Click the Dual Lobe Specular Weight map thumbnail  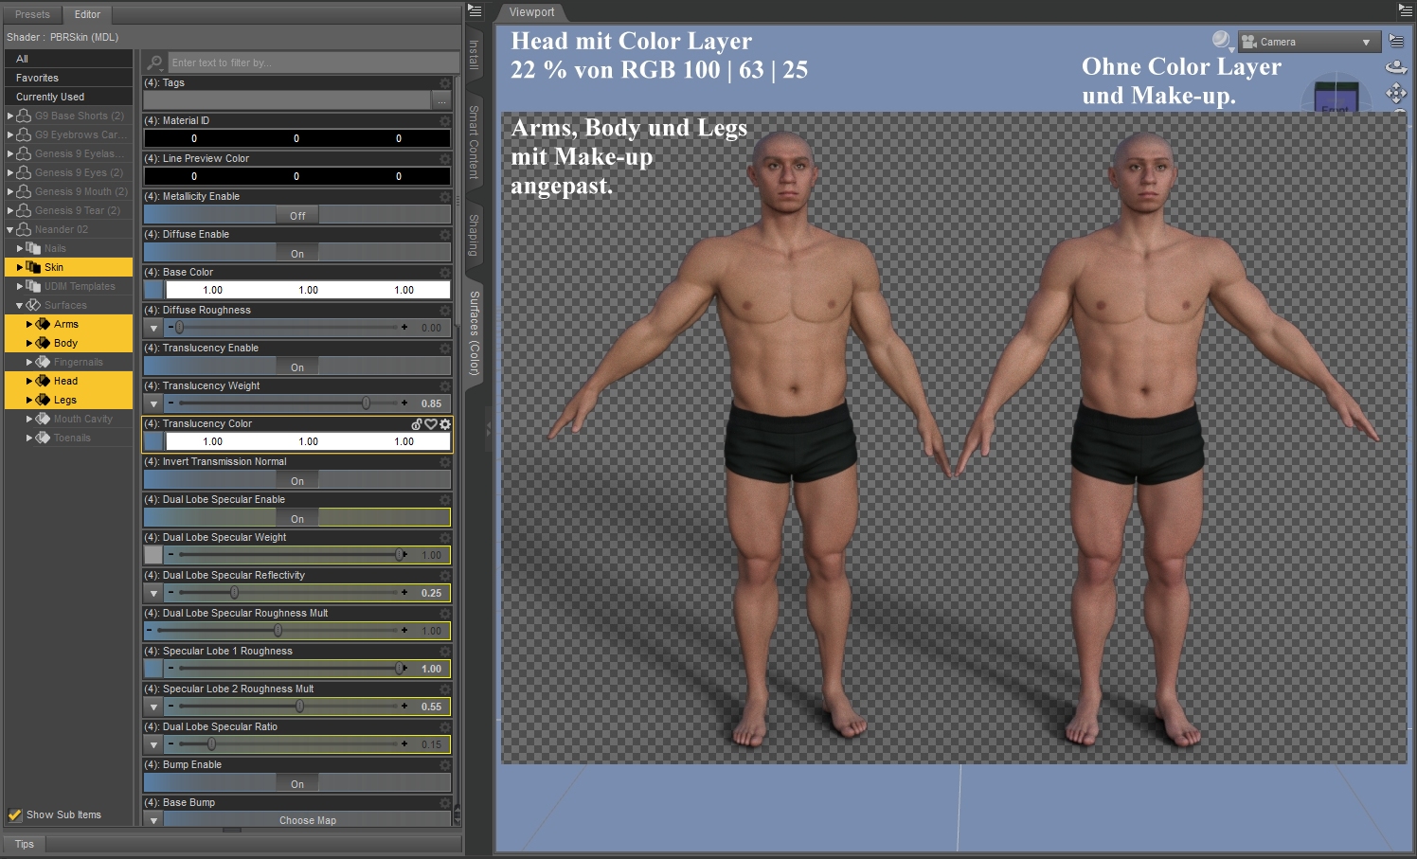(153, 555)
